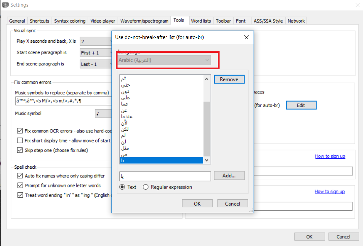
Task: Close the Settings window
Action: [358, 5]
